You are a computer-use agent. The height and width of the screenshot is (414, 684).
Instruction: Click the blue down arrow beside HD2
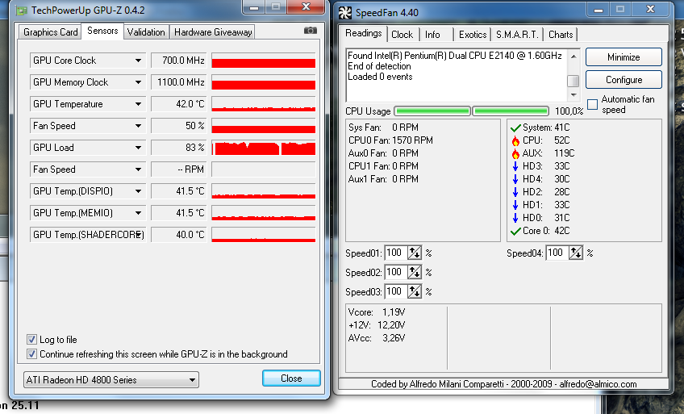pyautogui.click(x=515, y=192)
